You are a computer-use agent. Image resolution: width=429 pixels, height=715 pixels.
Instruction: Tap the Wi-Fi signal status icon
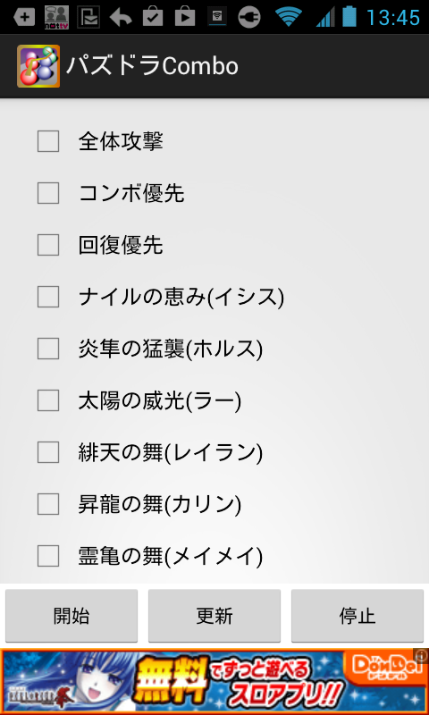[x=289, y=17]
